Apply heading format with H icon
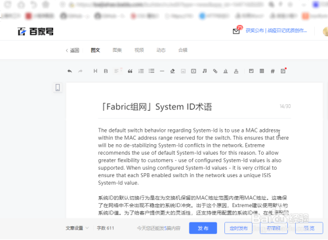328x240 pixels. tap(95, 71)
